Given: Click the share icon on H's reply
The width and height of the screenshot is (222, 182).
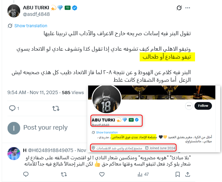Looking at the screenshot, I should pyautogui.click(x=188, y=174).
